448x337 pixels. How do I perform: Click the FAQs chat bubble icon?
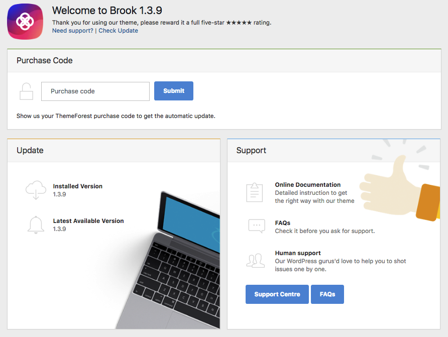pos(257,226)
